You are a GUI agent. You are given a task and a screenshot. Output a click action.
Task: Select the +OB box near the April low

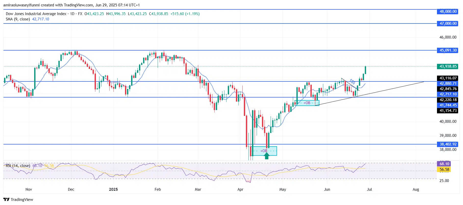point(264,151)
